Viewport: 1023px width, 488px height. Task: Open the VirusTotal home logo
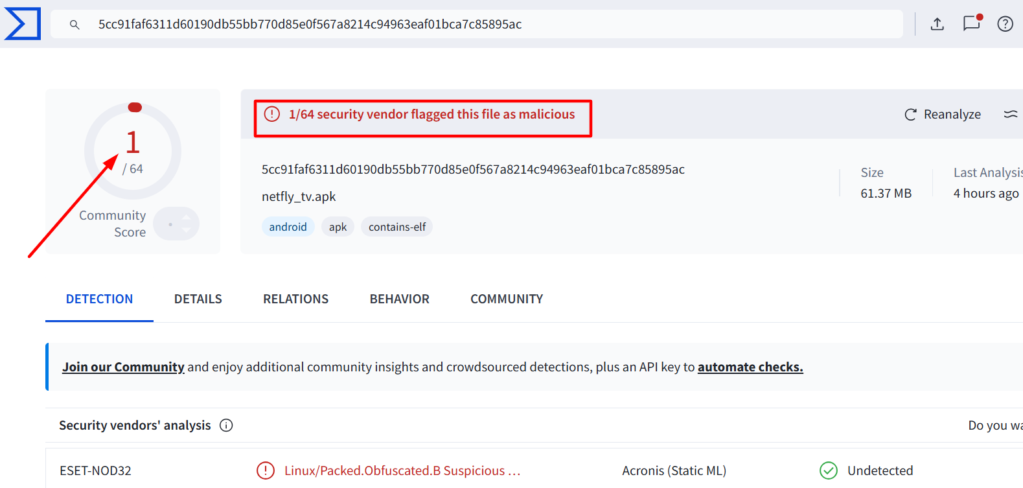click(x=23, y=24)
